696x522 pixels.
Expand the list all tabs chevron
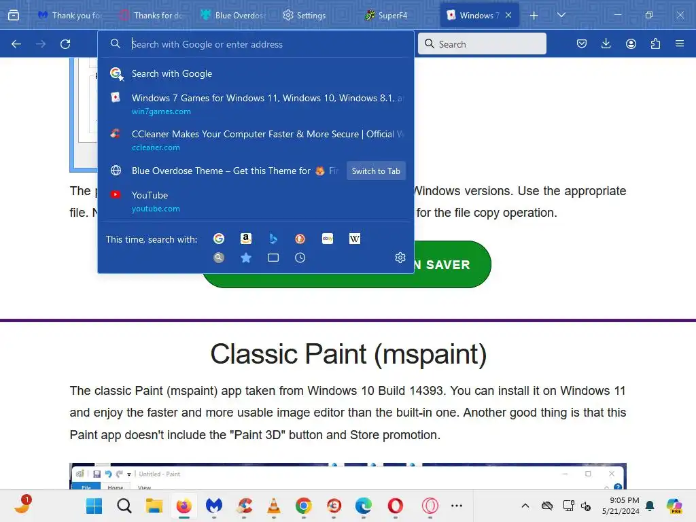pos(561,15)
